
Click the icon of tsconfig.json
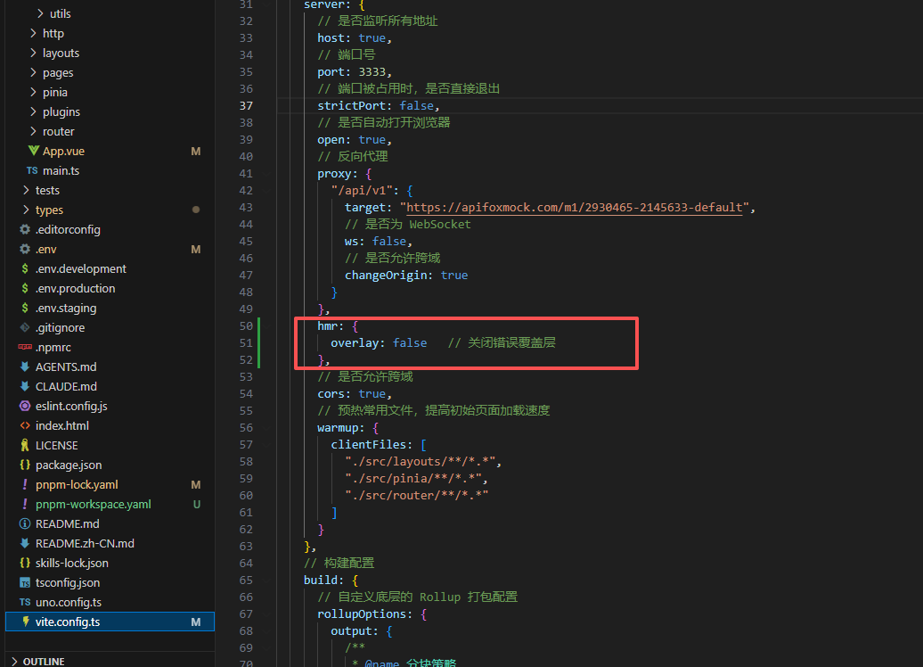pos(25,582)
